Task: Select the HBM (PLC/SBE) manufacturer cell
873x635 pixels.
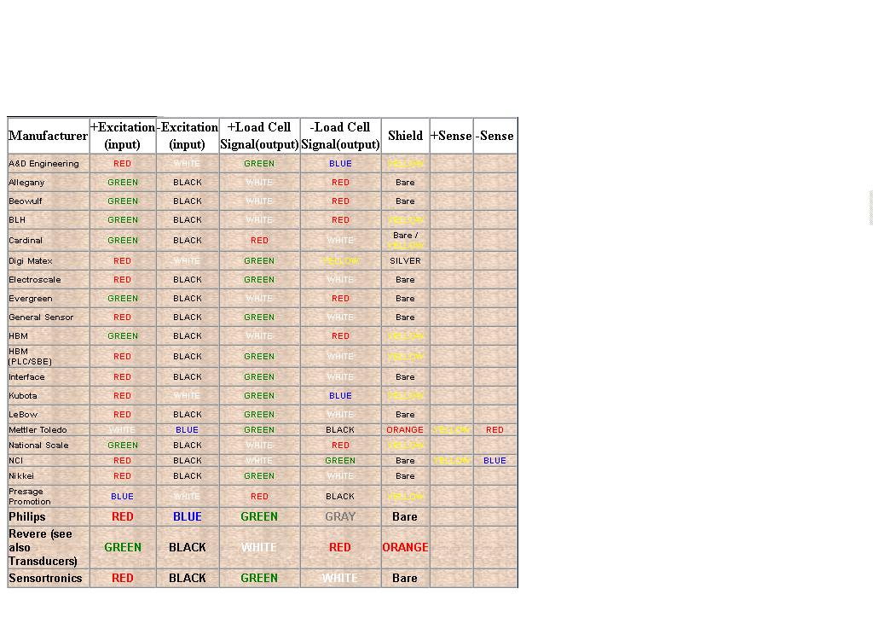Action: click(30, 357)
